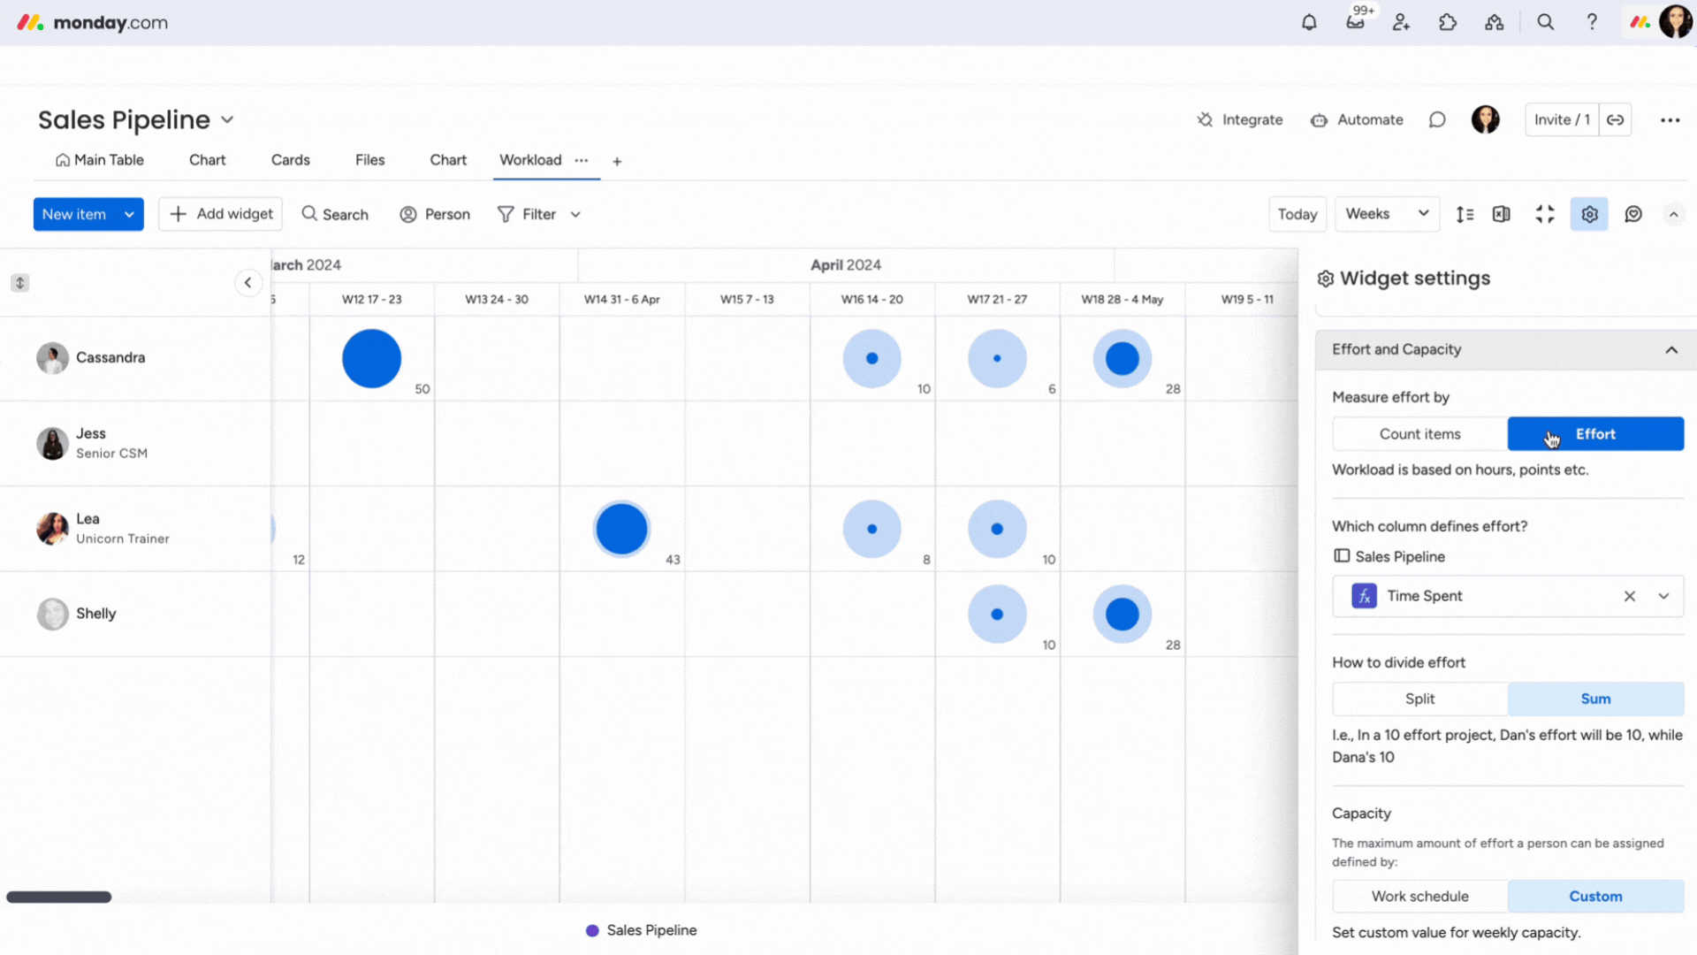Toggle the Sales Pipeline legend dot

(x=592, y=930)
